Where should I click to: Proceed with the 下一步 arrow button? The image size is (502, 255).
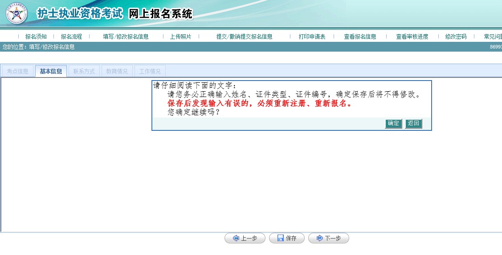pyautogui.click(x=328, y=238)
